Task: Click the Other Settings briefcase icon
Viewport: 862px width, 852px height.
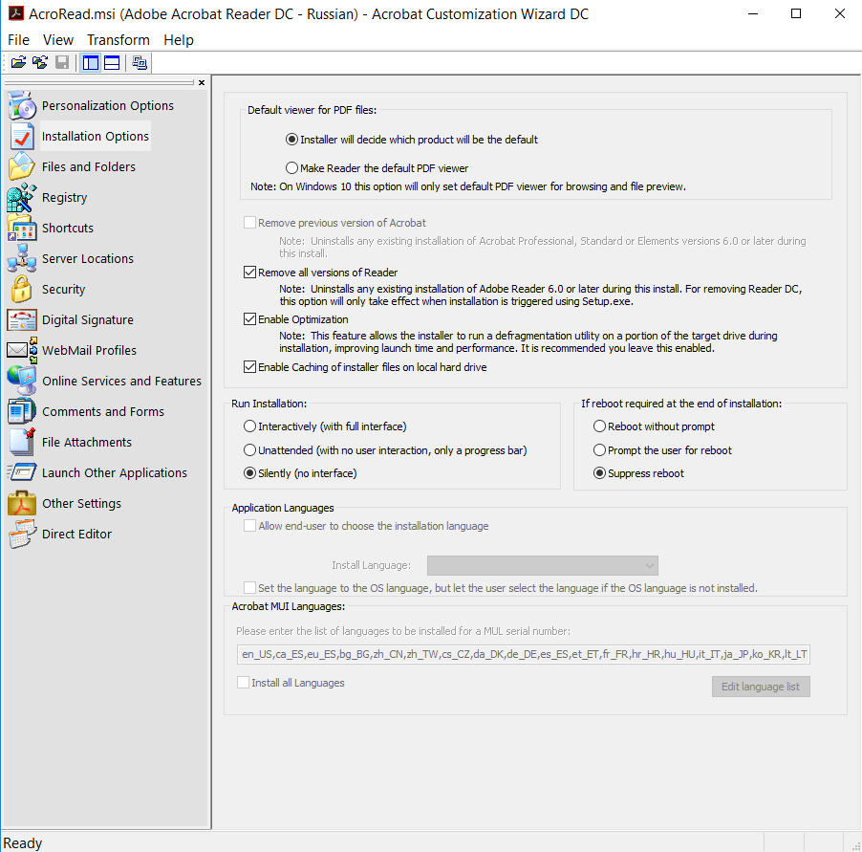Action: point(22,503)
